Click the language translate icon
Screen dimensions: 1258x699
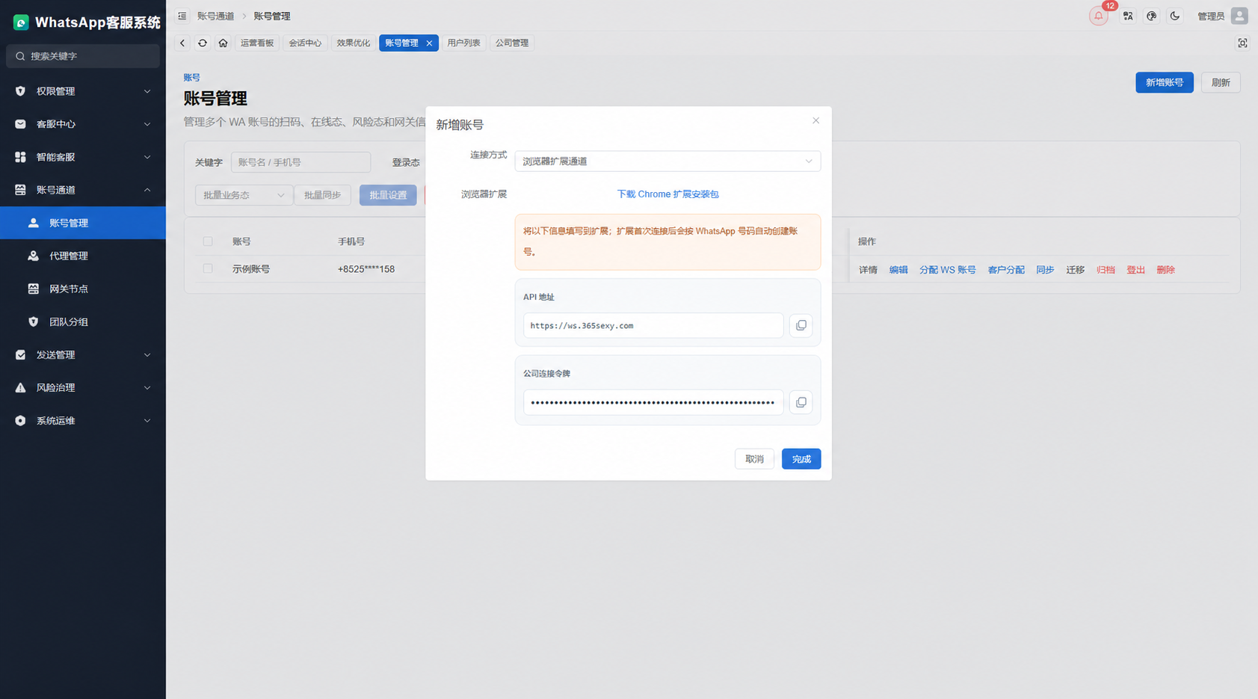tap(1127, 16)
